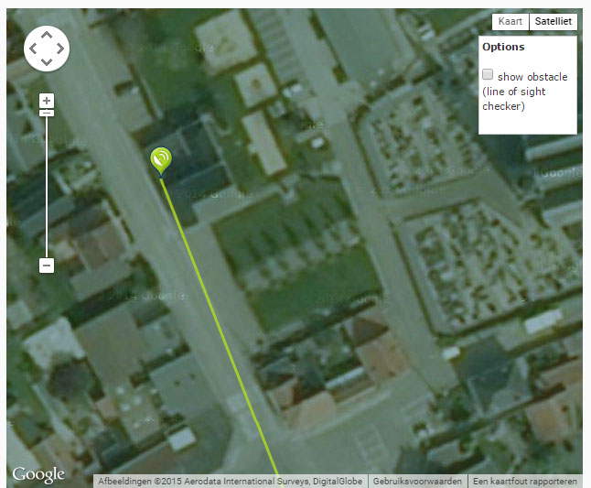Click the line of sight checker label
The image size is (591, 488).
click(514, 99)
